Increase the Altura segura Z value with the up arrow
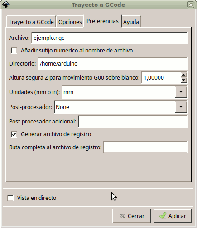 pos(183,75)
